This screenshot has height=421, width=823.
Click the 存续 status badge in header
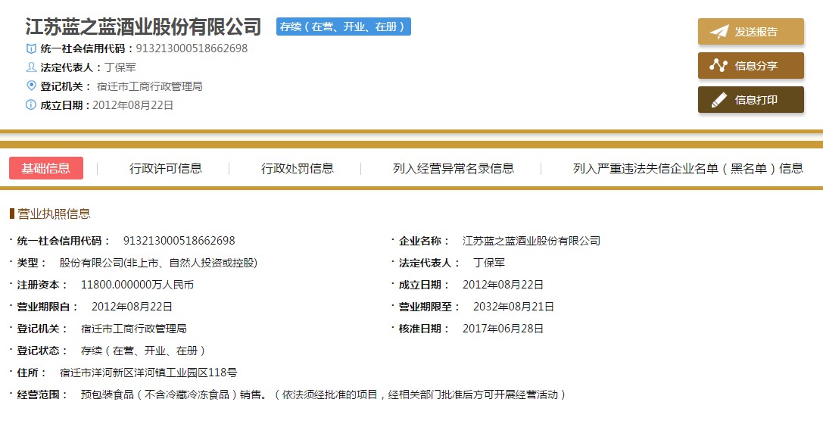tap(344, 27)
